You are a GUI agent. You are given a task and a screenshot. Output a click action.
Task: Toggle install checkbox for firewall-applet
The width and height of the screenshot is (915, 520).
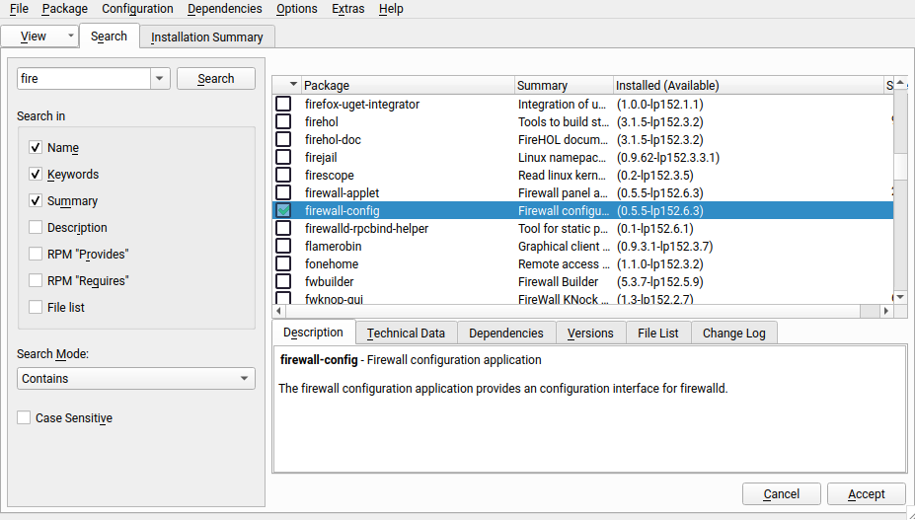pyautogui.click(x=283, y=192)
